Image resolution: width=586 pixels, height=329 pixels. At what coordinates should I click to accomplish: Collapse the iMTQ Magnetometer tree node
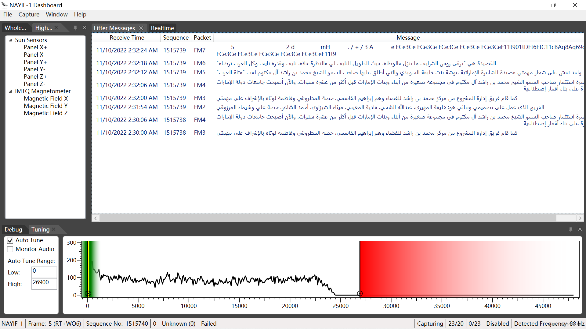[10, 91]
